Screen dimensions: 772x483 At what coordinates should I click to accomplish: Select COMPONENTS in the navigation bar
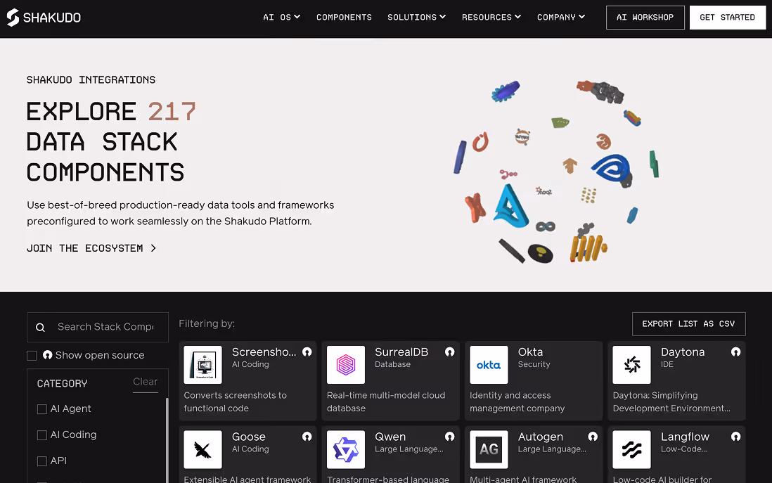[x=344, y=18]
